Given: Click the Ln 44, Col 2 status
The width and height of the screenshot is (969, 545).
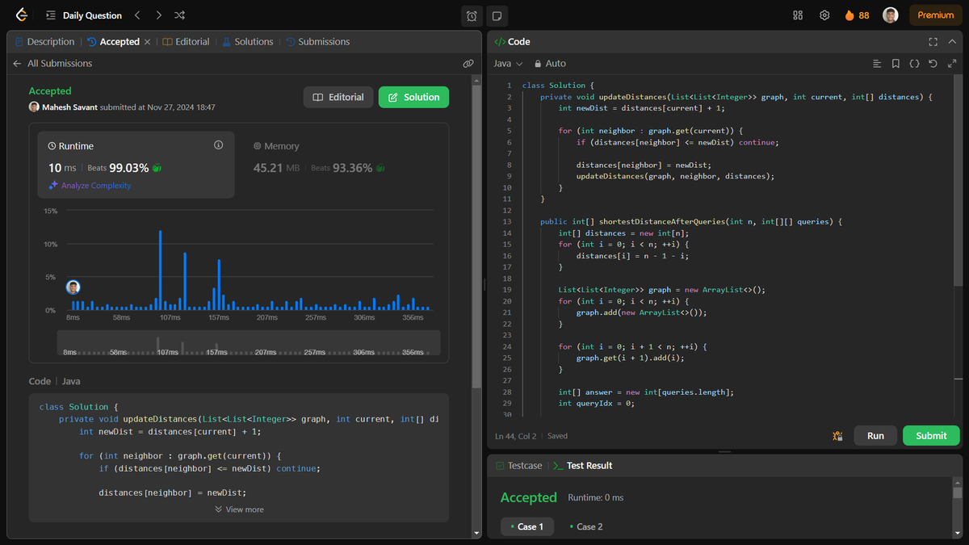Looking at the screenshot, I should (514, 436).
